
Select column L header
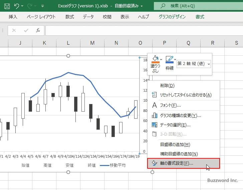coord(68,43)
